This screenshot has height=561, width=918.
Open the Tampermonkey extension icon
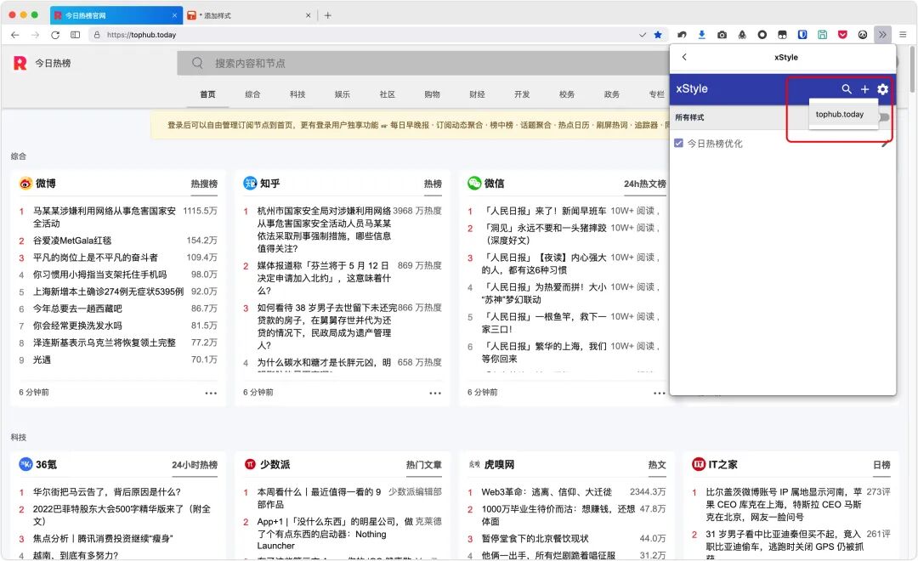click(782, 35)
